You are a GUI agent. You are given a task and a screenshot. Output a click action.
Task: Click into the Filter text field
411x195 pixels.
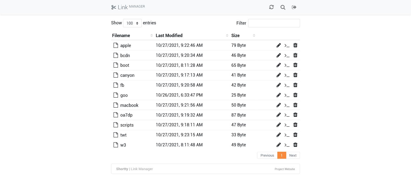(x=274, y=23)
